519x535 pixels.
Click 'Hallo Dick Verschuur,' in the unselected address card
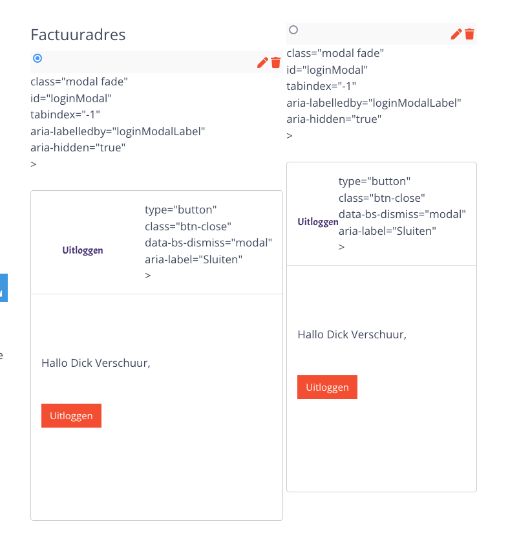[352, 334]
